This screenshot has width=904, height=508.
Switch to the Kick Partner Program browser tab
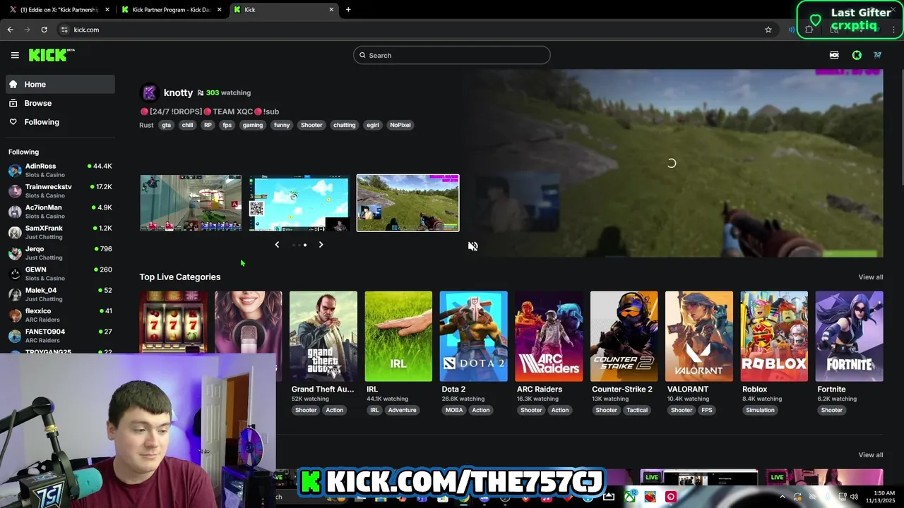point(171,10)
